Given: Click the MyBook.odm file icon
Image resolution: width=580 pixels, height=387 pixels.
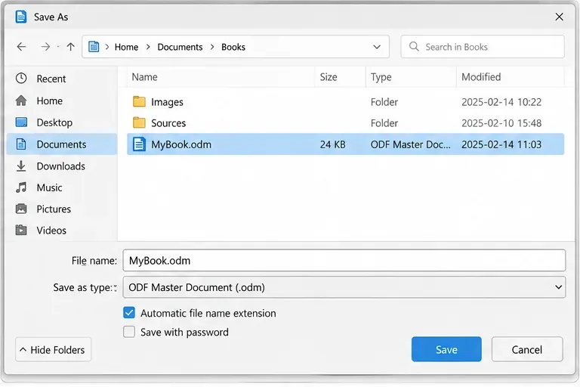Looking at the screenshot, I should pos(139,144).
